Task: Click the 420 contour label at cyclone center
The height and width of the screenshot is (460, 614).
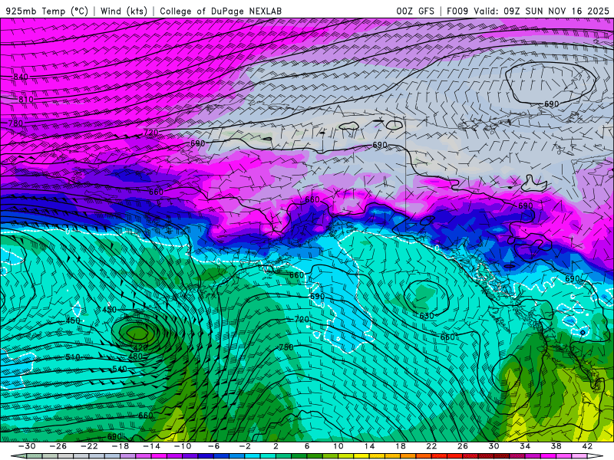Action: [x=141, y=347]
